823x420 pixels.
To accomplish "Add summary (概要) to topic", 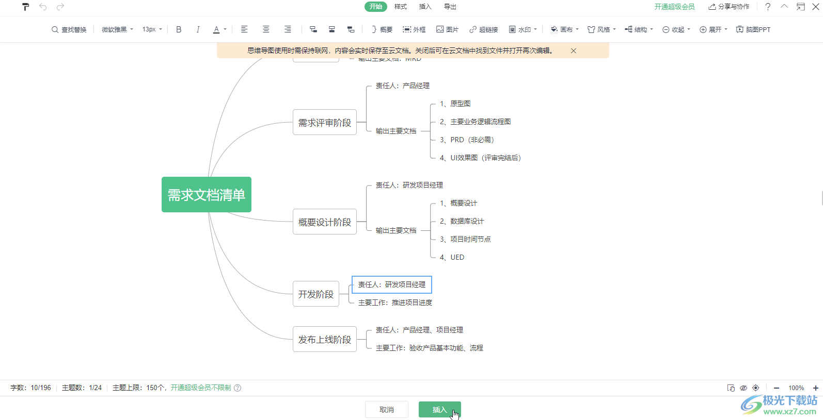I will coord(382,29).
